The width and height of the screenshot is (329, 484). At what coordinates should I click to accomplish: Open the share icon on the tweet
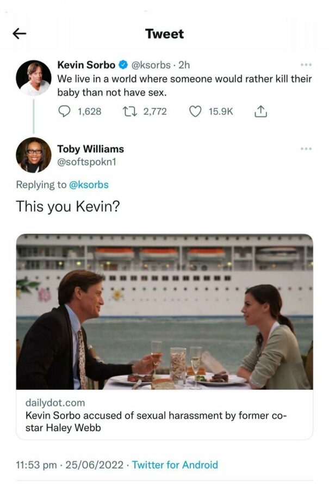pyautogui.click(x=262, y=112)
